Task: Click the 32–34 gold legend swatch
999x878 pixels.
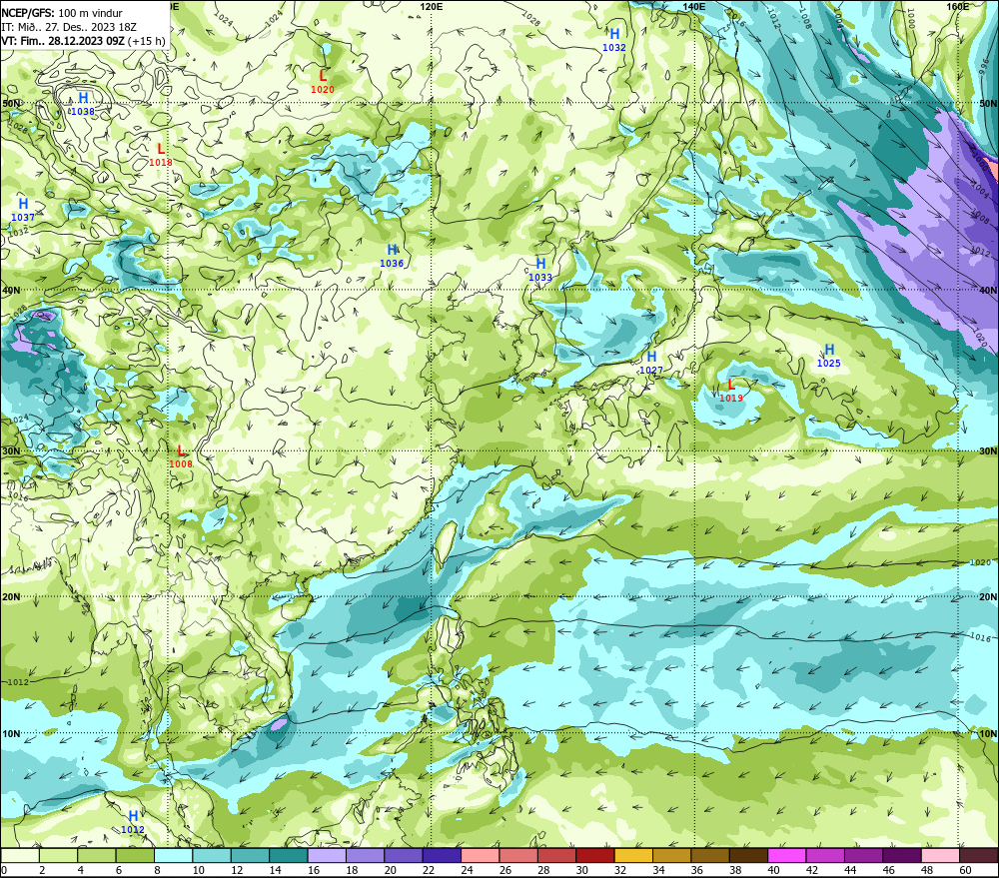Action: [x=633, y=855]
